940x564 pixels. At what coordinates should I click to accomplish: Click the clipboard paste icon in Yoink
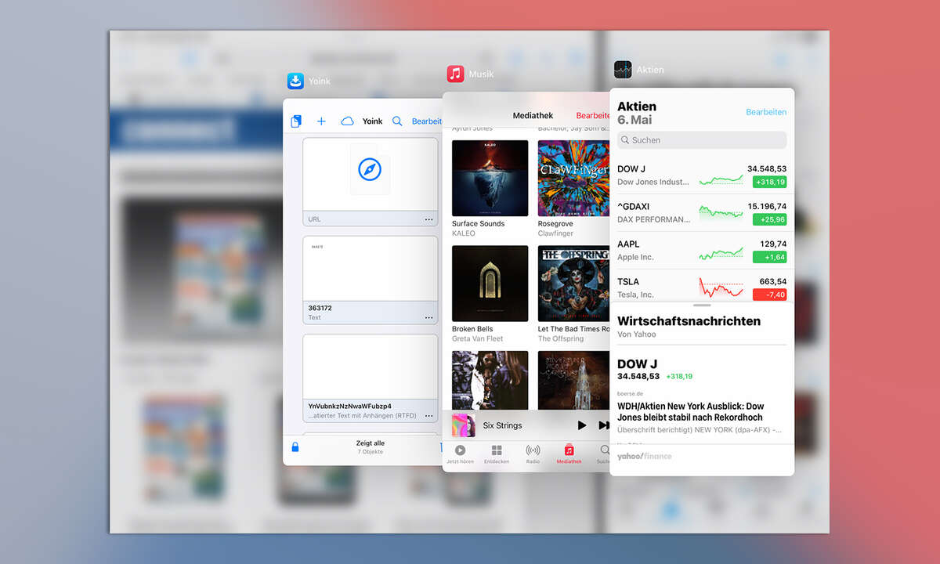point(296,121)
